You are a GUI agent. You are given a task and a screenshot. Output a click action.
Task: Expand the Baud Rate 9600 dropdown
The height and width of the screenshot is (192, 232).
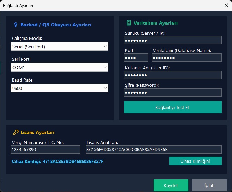pos(60,88)
